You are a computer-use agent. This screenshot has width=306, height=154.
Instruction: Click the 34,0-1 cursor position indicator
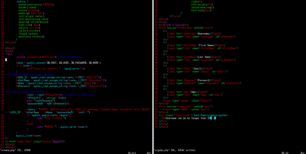132,153
